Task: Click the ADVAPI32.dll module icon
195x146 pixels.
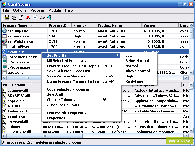Action: pos(5,95)
